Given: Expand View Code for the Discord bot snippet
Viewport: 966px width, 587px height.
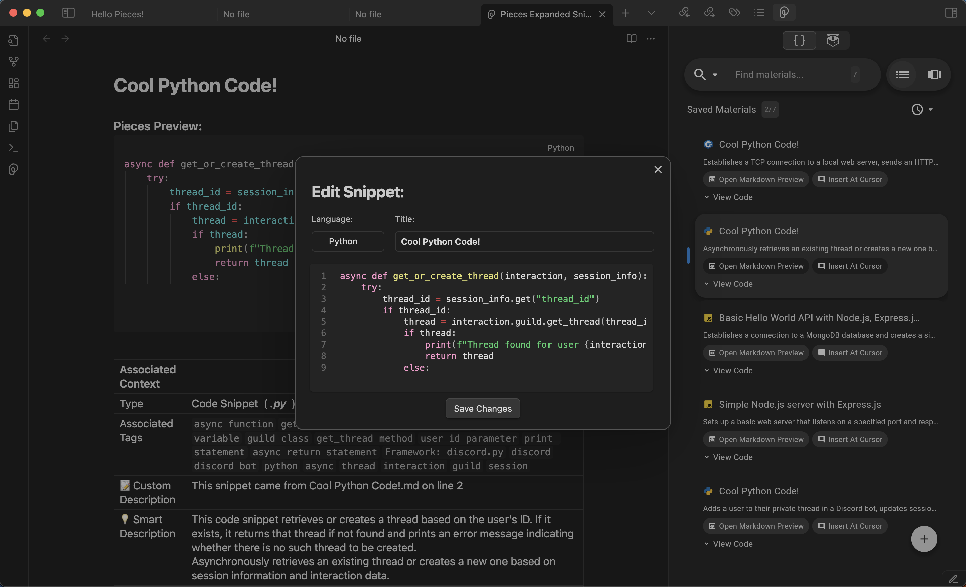Looking at the screenshot, I should tap(729, 543).
